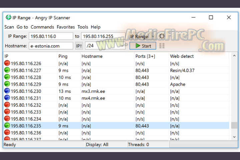Click red status icon for 195.80.116.233

[x=7, y=112]
